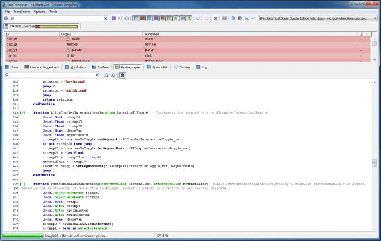
Task: Click the strings table scrollbar up arrow
Action: [x=374, y=39]
